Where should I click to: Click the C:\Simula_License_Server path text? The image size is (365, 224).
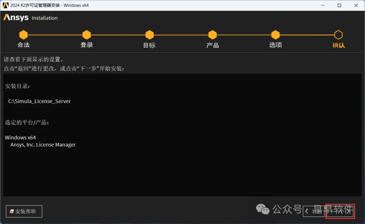[x=39, y=101]
